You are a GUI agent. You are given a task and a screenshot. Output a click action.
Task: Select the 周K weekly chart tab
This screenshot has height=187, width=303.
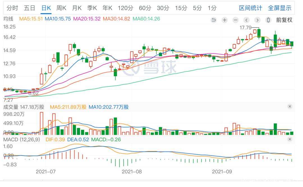(61, 8)
